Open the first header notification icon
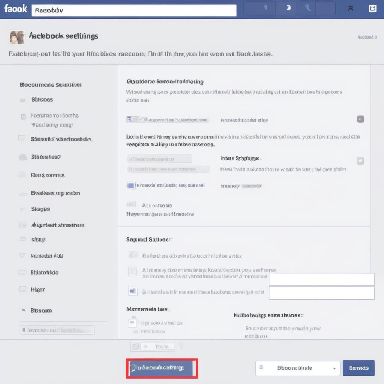 click(x=265, y=7)
